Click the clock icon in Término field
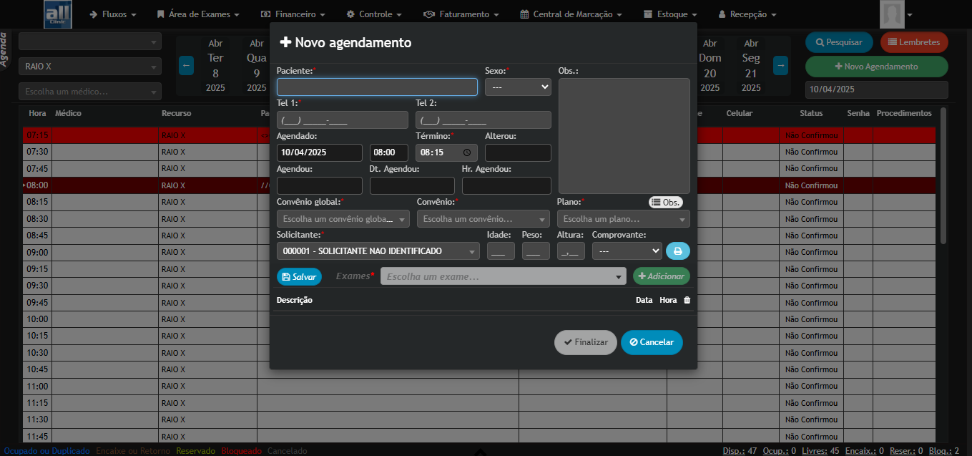 [x=467, y=152]
